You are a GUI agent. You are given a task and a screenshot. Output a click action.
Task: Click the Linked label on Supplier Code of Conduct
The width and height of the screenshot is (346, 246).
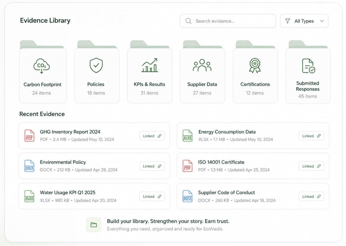(x=308, y=196)
